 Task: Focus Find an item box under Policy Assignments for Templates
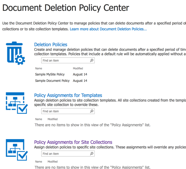[65, 111]
